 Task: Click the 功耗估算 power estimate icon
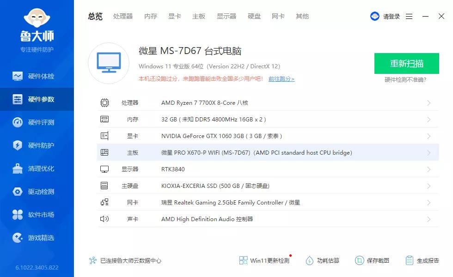[x=309, y=260]
